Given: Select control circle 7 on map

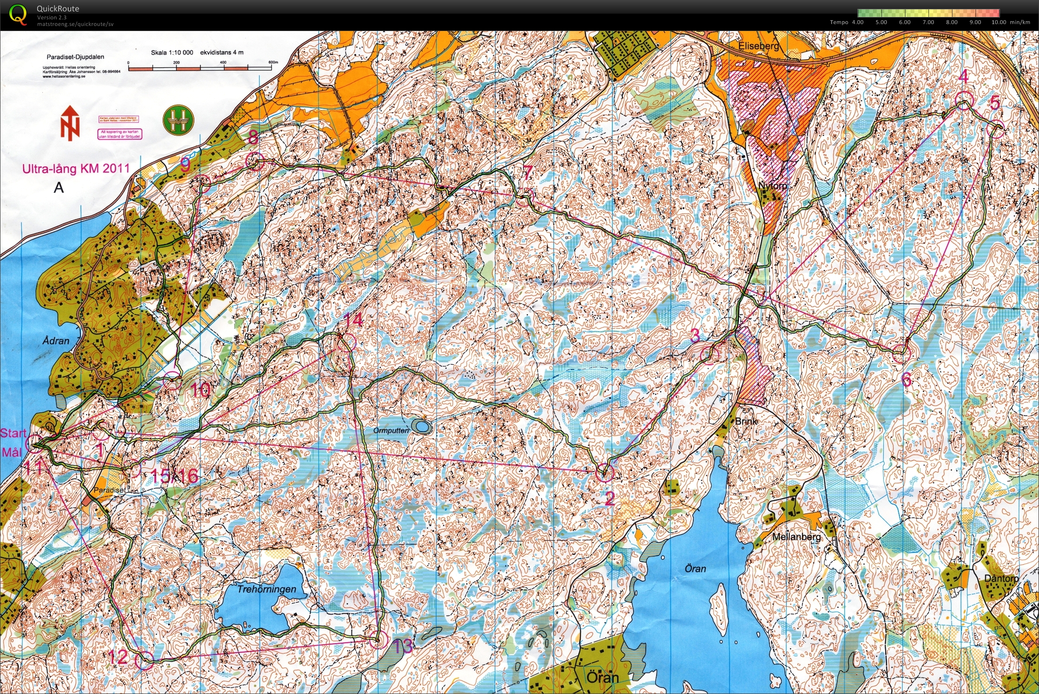Looking at the screenshot, I should (x=525, y=197).
